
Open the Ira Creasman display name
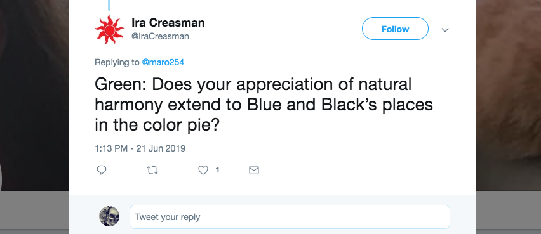click(168, 23)
